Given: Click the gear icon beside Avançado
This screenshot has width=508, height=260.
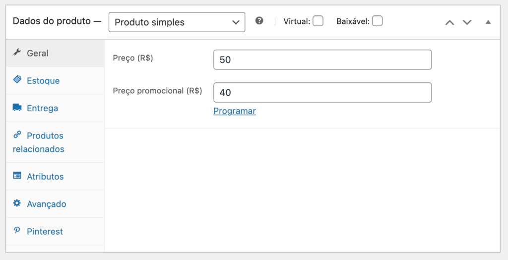Looking at the screenshot, I should pyautogui.click(x=17, y=203).
